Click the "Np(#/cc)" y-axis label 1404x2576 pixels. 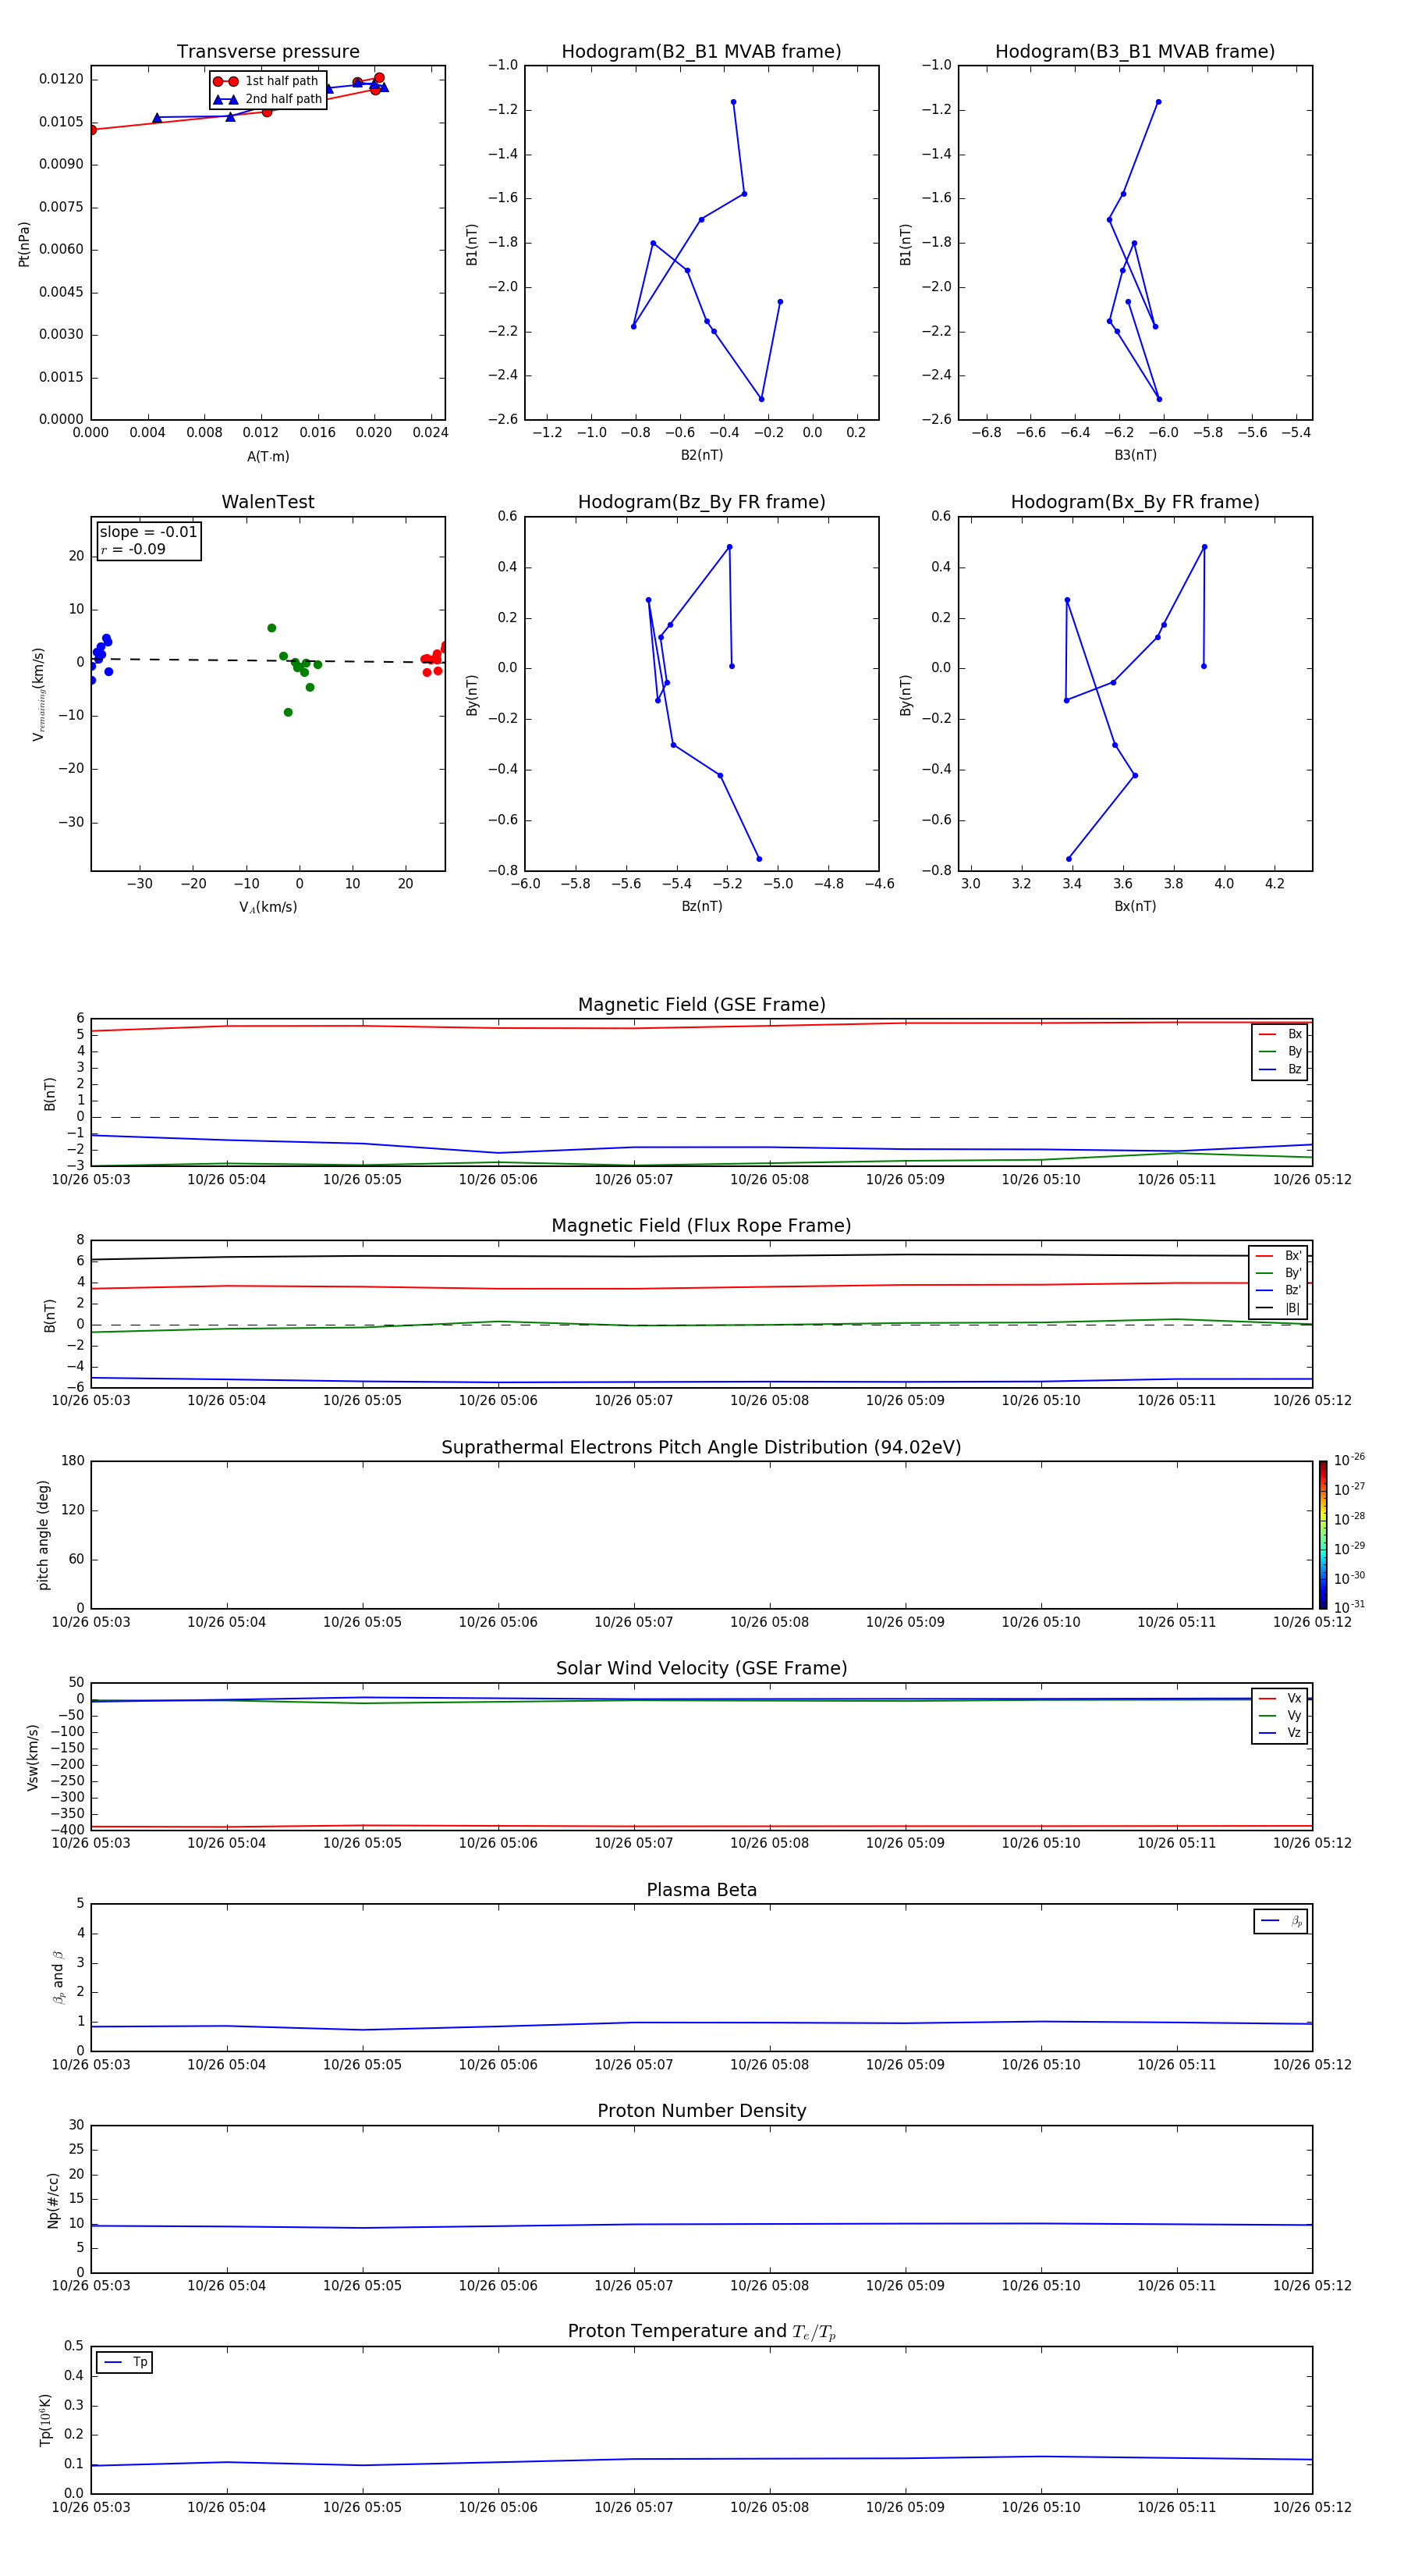coord(53,2200)
